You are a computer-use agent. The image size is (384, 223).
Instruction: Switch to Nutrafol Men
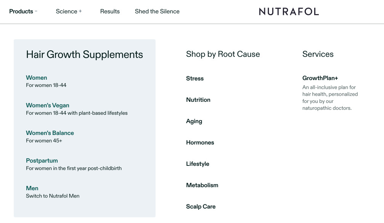32,188
